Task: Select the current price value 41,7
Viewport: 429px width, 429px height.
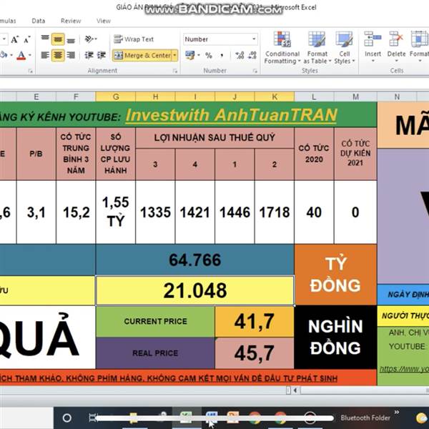Action: pos(255,322)
